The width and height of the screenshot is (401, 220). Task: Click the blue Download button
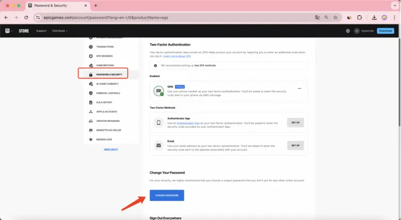[x=386, y=31]
